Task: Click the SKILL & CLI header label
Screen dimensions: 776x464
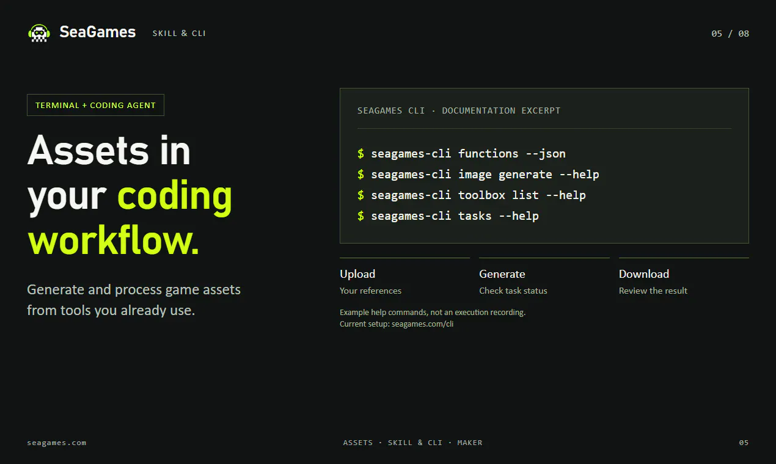Action: [x=179, y=34]
